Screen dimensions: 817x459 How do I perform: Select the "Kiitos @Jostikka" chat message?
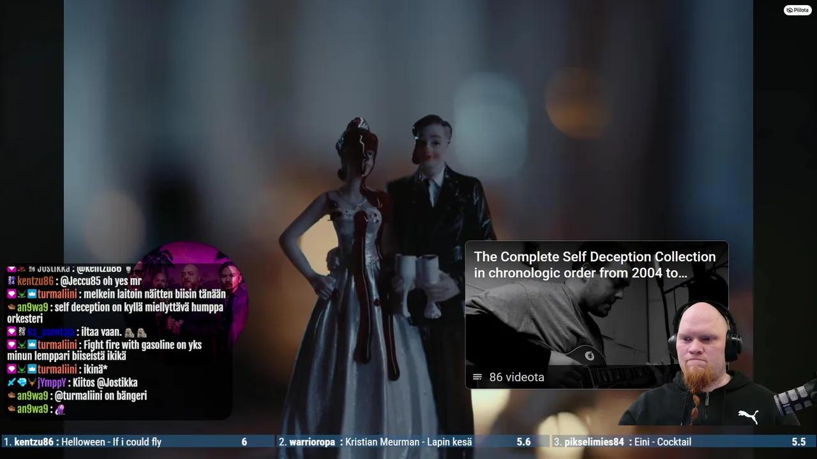pos(106,383)
